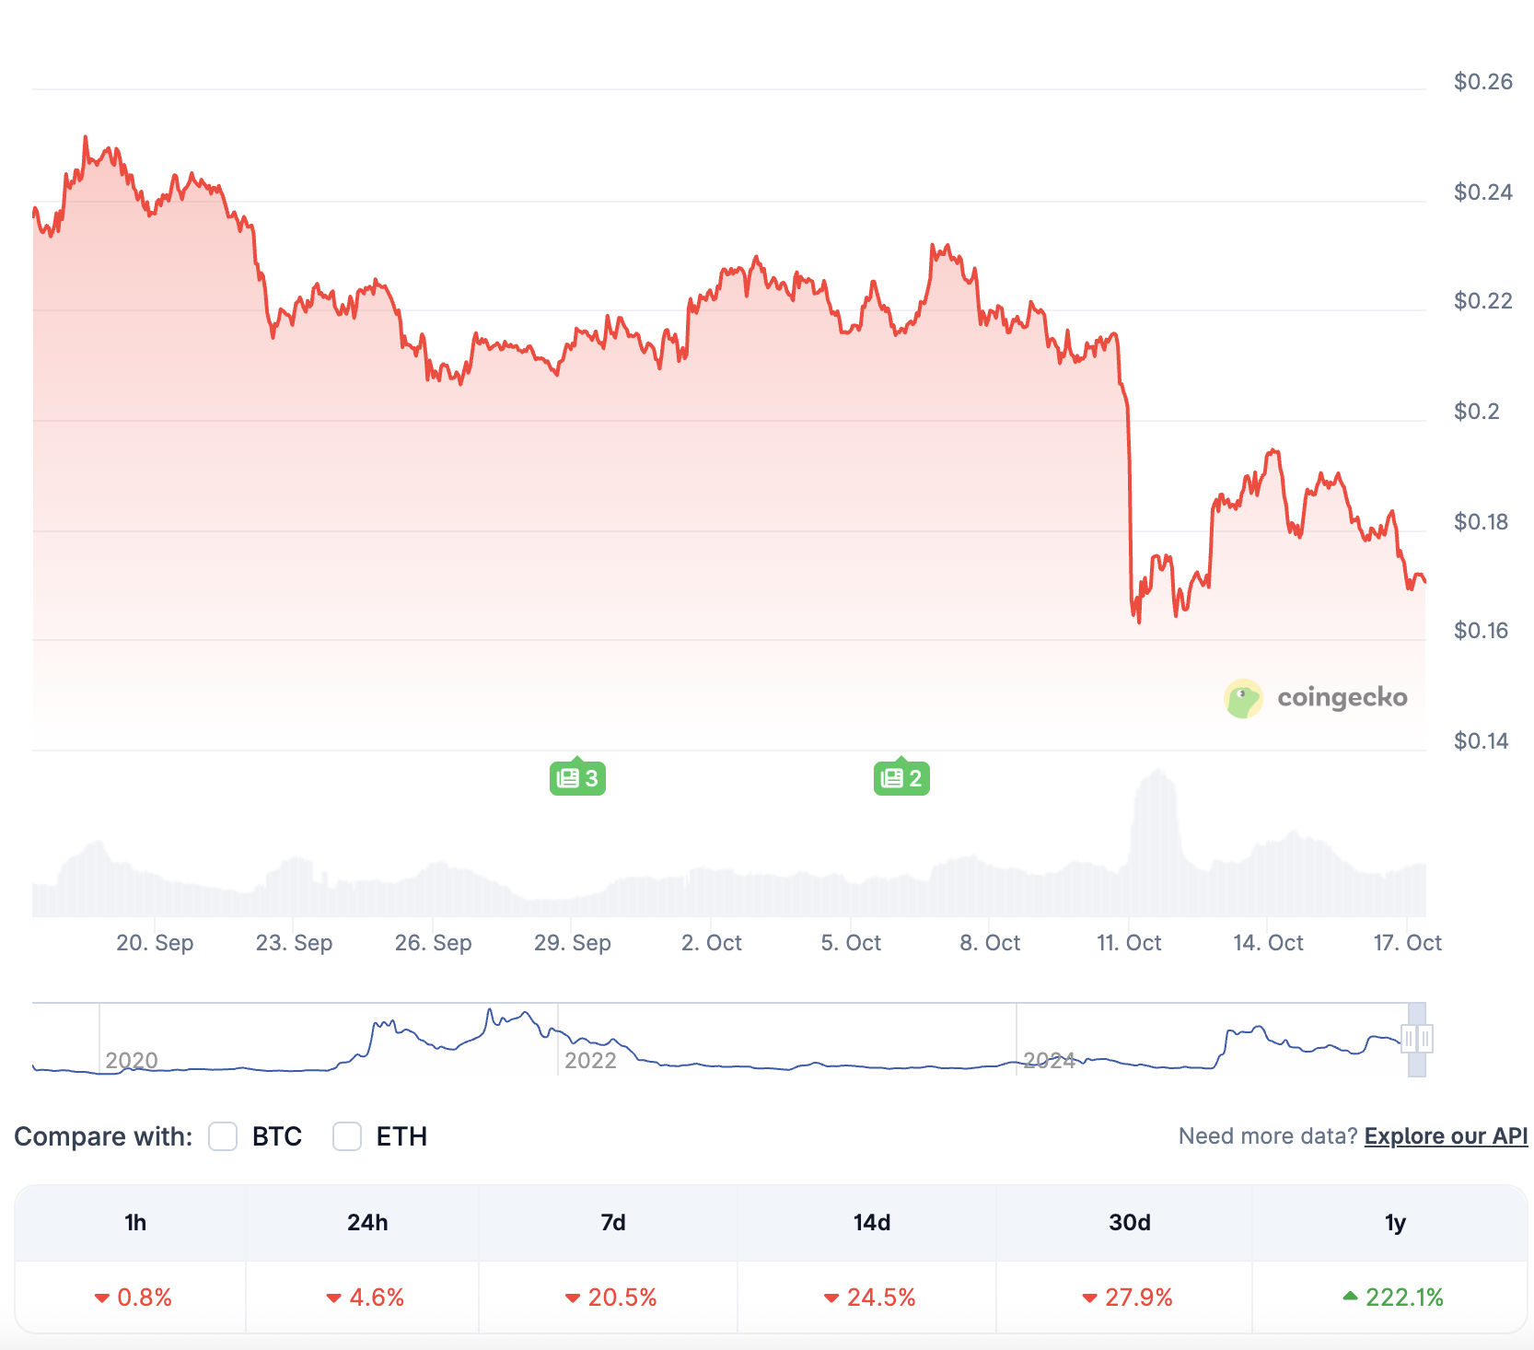Click the 11. Oct date axis label

(1129, 943)
